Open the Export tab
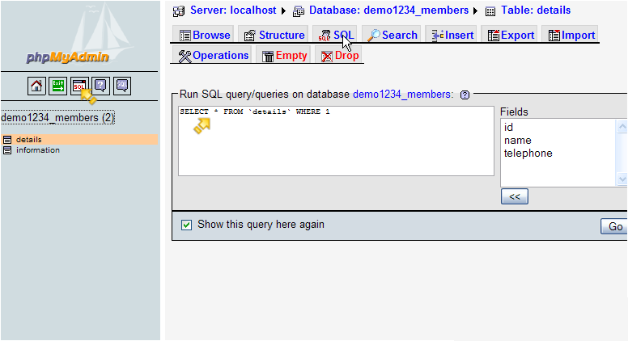 pyautogui.click(x=510, y=35)
